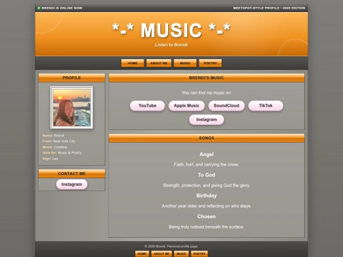Click the song title To God
The height and width of the screenshot is (257, 343).
tap(206, 175)
